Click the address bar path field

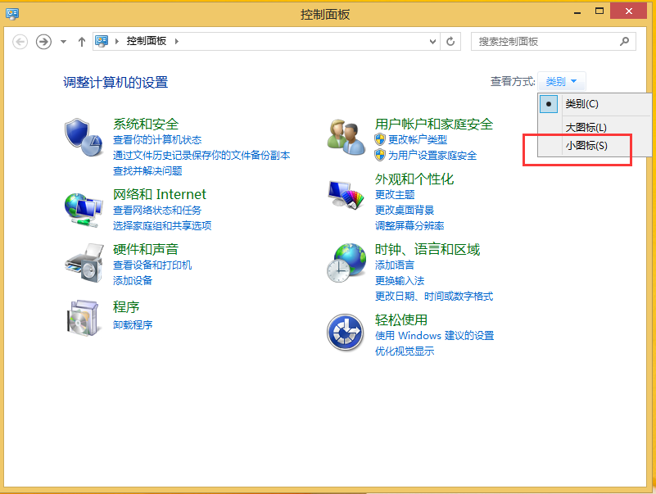point(266,42)
